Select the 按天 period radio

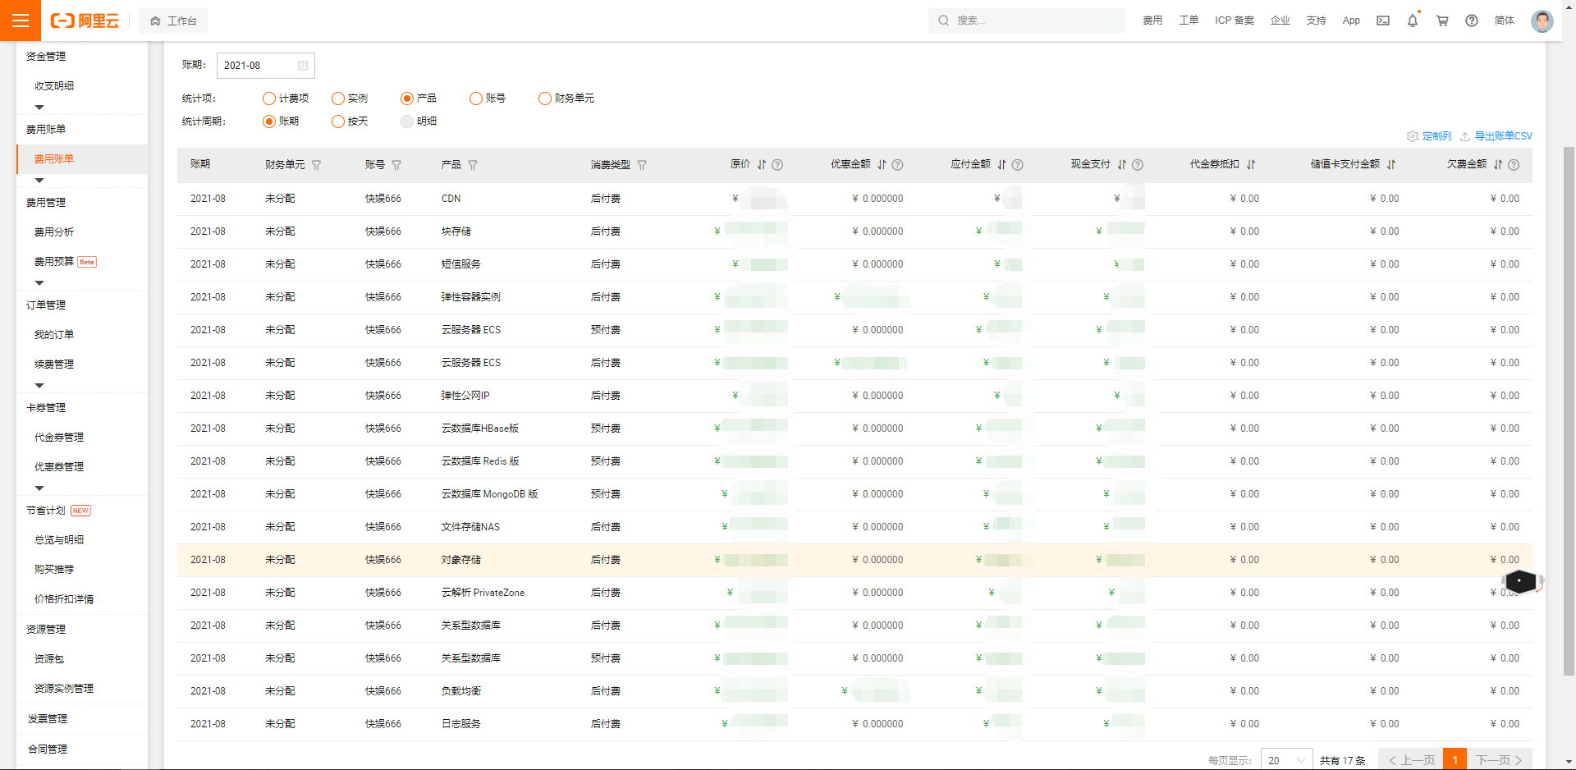click(338, 121)
